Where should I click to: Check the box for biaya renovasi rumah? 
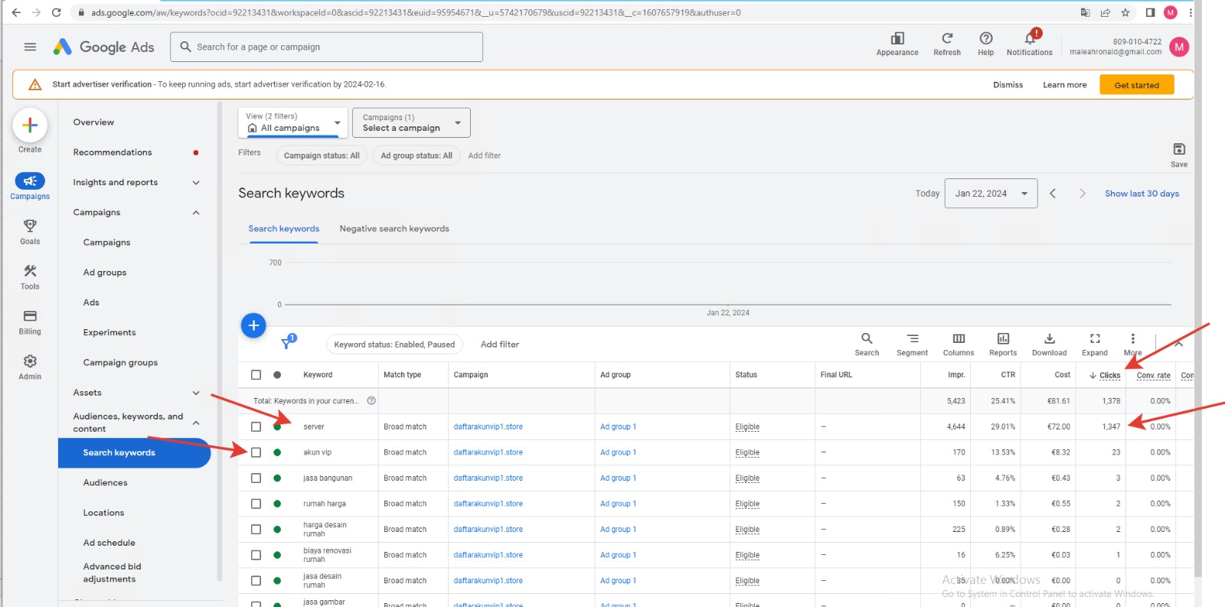(256, 555)
